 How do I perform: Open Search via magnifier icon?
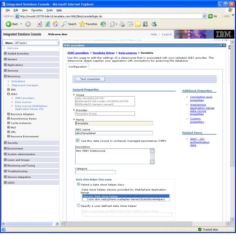tap(64, 24)
